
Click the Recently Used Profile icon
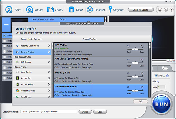pyautogui.click(x=17, y=46)
